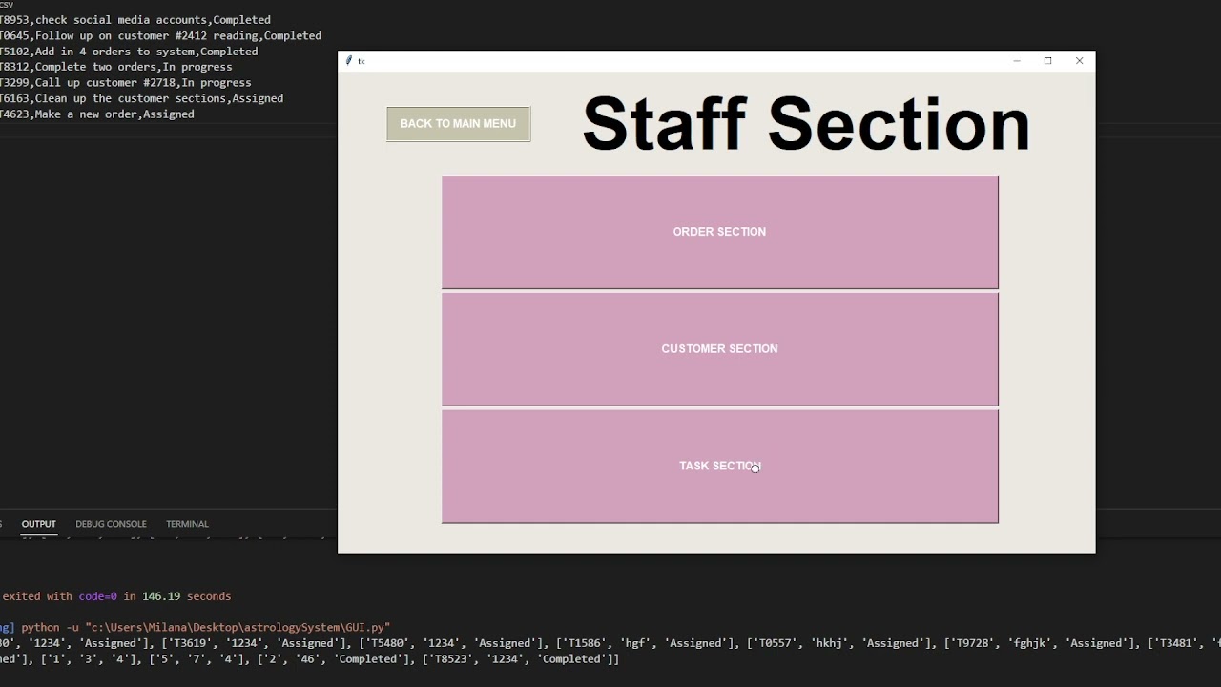Screen dimensions: 1221x687
Task: Open the CUSTOMER SECTION button
Action: click(719, 349)
